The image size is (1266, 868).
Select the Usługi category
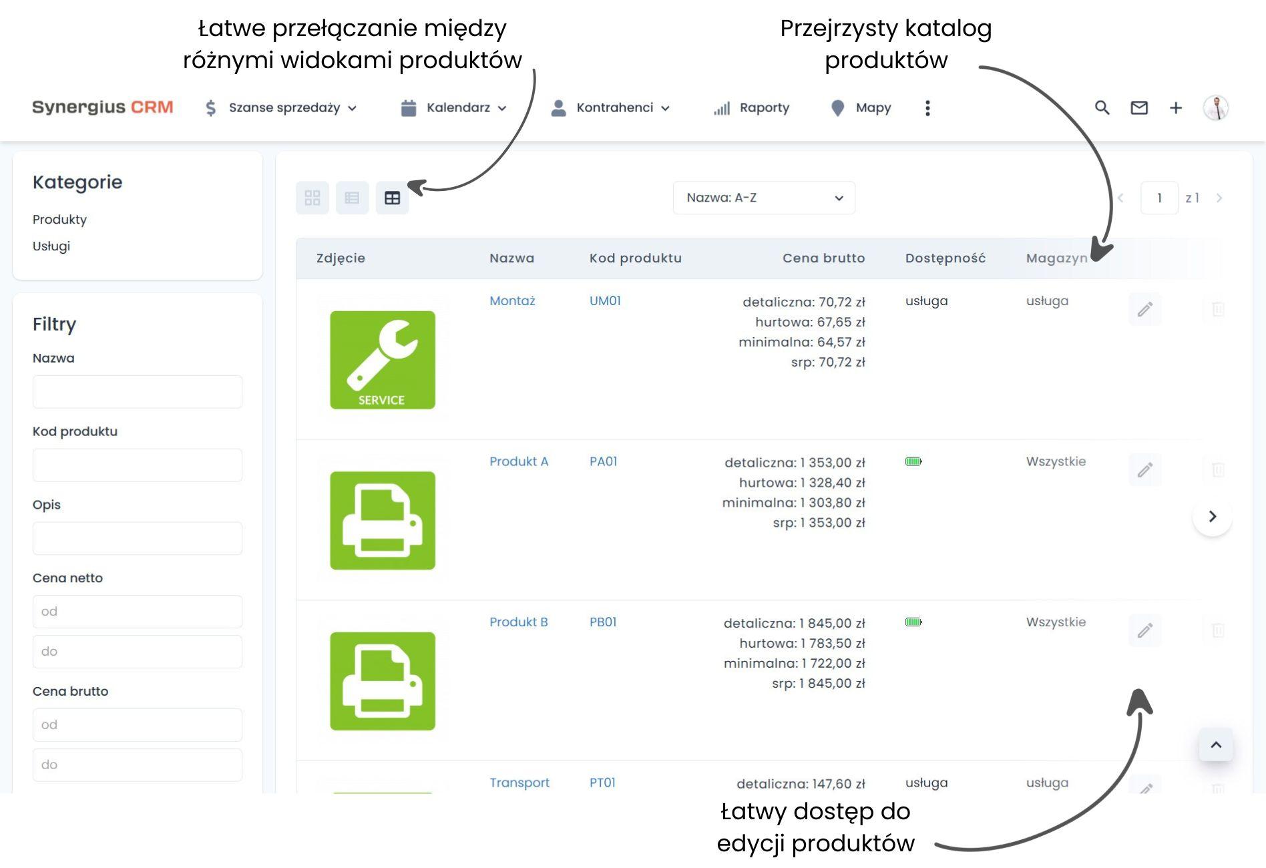click(52, 246)
